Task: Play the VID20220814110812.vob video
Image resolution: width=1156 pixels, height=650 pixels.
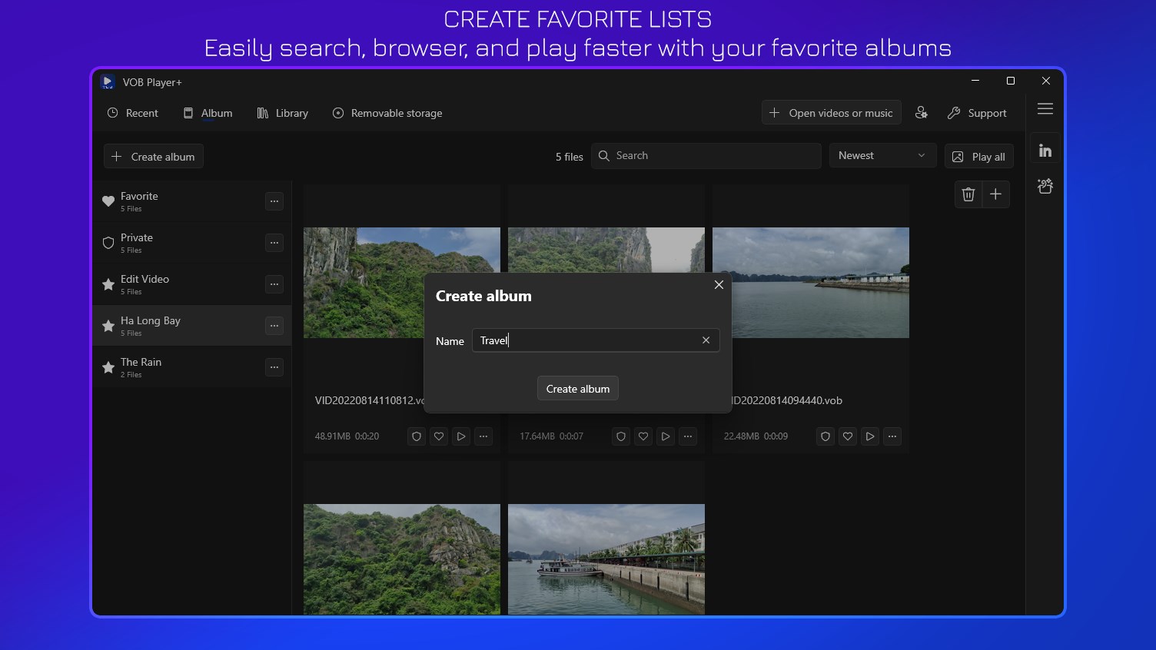Action: pyautogui.click(x=460, y=436)
